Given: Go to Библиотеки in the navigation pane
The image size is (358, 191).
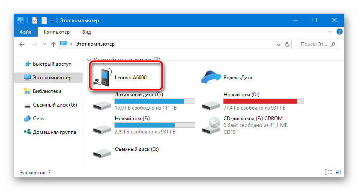Looking at the screenshot, I should [x=47, y=91].
